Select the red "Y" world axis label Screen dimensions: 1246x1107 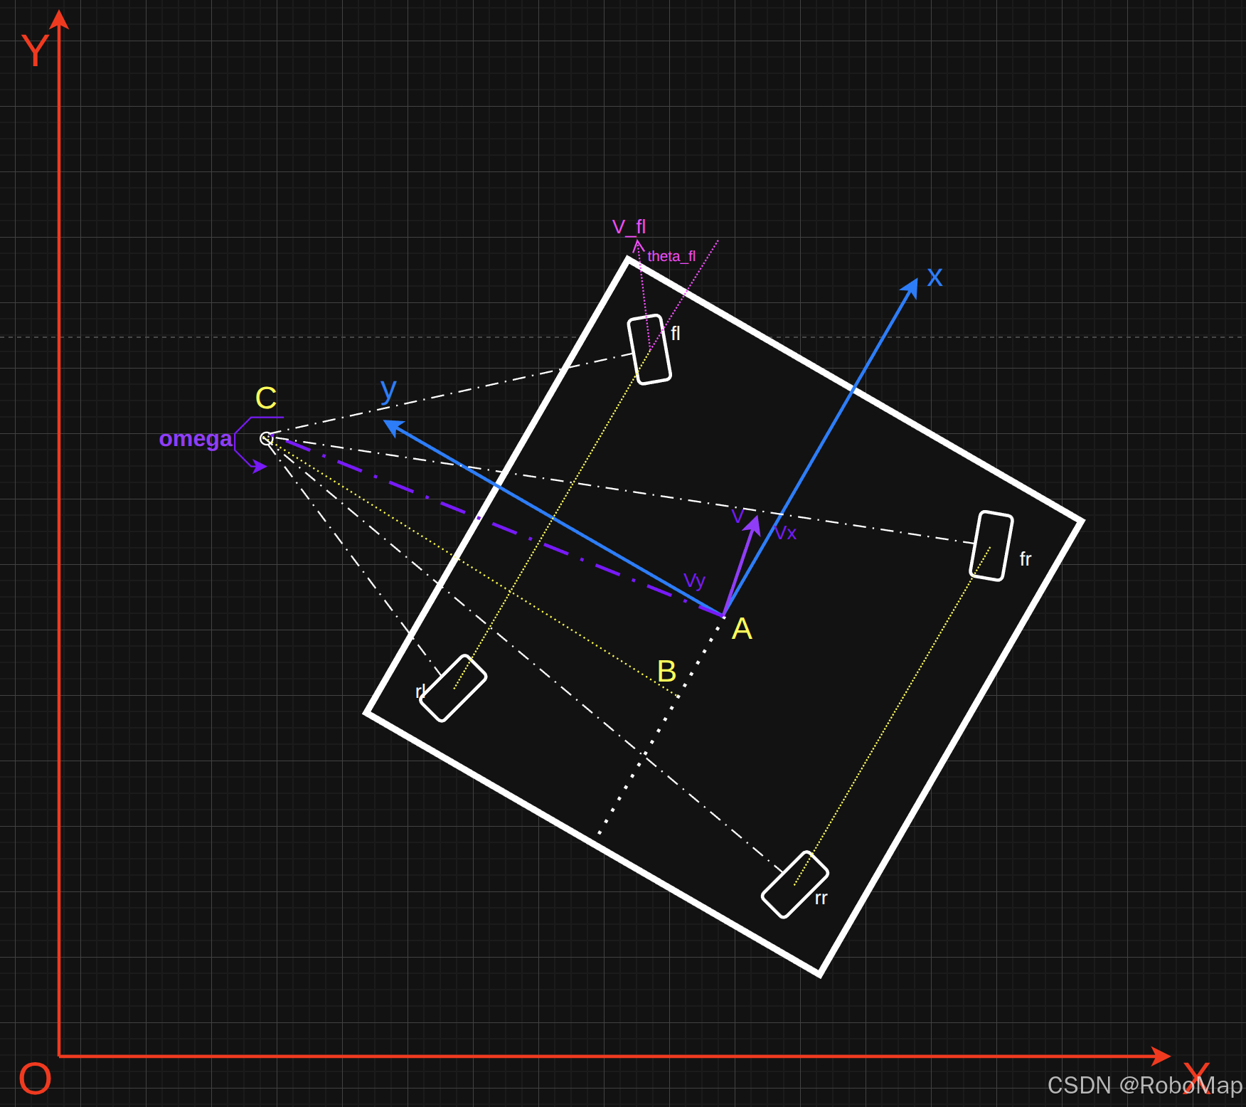tap(35, 51)
